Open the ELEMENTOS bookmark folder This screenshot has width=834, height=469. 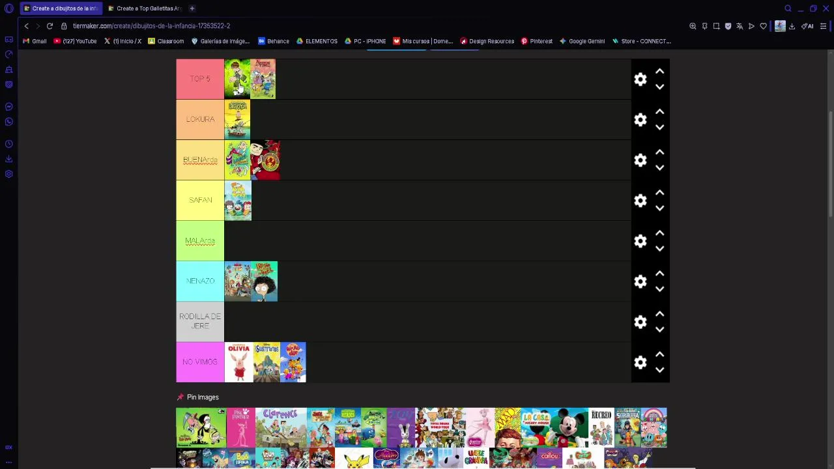coord(317,41)
